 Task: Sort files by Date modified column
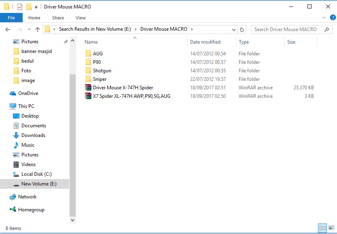coord(205,42)
